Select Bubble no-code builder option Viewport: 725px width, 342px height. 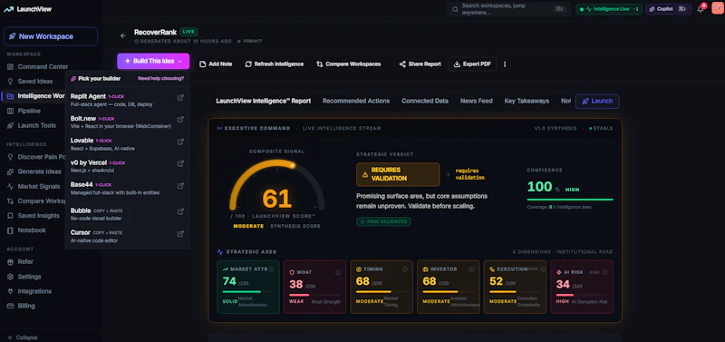click(x=127, y=214)
